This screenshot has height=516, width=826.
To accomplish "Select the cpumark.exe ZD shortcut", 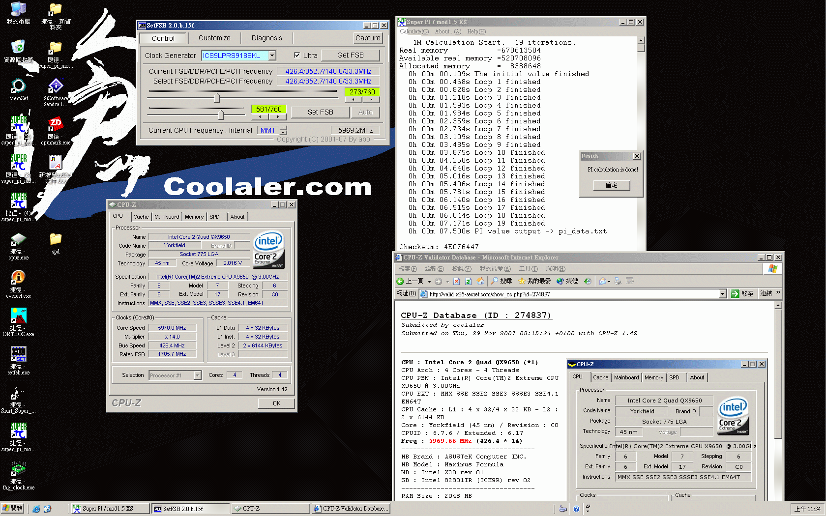I will pos(56,131).
